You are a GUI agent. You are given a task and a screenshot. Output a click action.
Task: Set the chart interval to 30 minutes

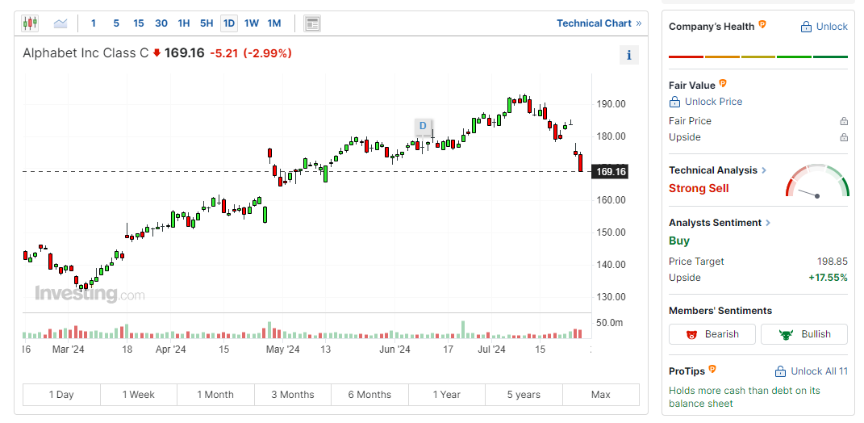click(161, 23)
